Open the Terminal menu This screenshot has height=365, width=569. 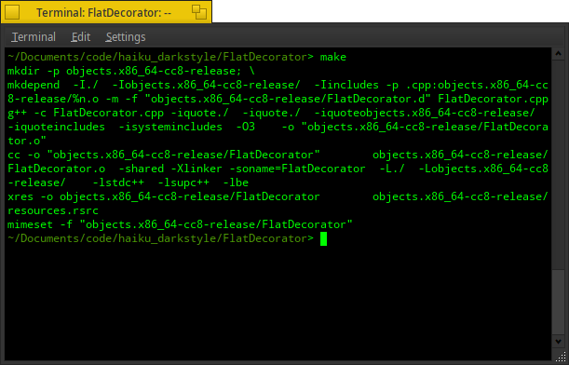tap(34, 37)
